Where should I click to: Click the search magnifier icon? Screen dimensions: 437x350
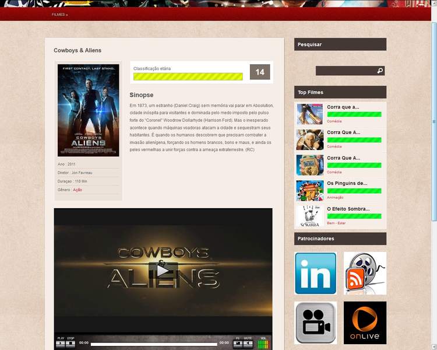[x=380, y=71]
